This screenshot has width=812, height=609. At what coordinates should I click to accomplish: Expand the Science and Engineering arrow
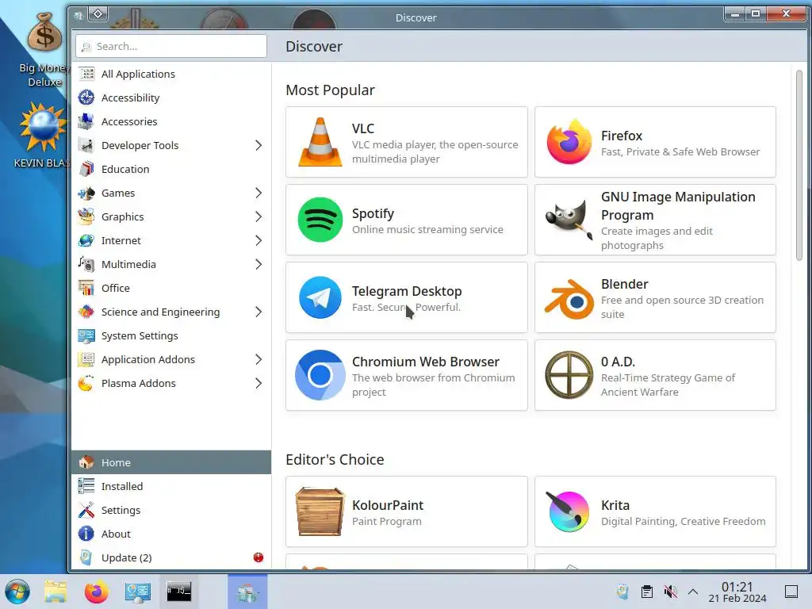259,312
